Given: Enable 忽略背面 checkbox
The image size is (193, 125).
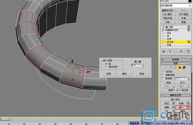Looking at the screenshot, I should [x=164, y=75].
